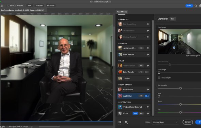Click the document dimensions status text
The image size is (201, 128).
[x=19, y=127]
